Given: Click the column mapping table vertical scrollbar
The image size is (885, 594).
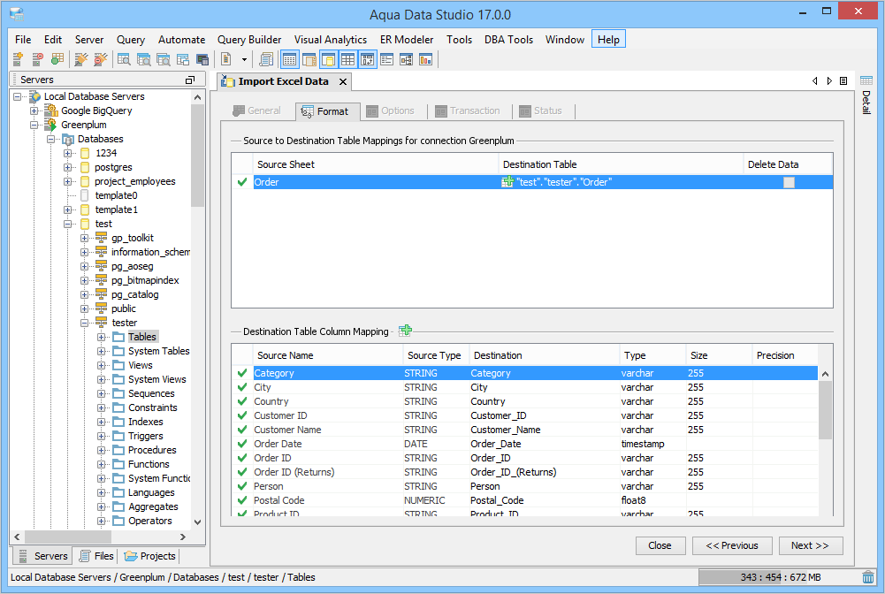Looking at the screenshot, I should click(x=825, y=410).
